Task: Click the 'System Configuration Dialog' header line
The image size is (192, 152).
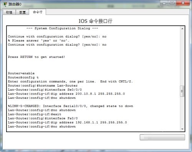Action: (62, 28)
